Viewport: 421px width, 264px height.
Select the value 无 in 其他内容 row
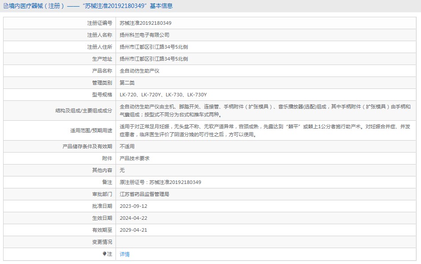coord(122,170)
